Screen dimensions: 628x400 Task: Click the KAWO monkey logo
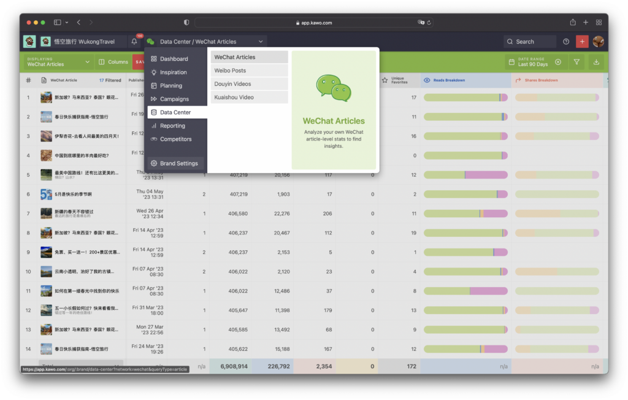(29, 41)
